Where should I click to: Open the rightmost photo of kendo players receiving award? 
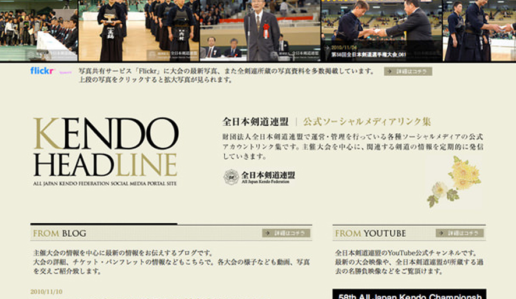point(479,31)
